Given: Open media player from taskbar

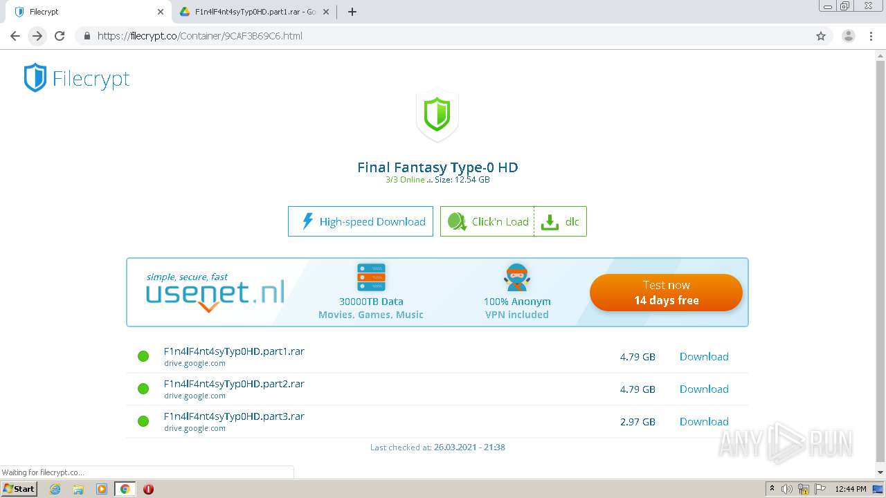Looking at the screenshot, I should (102, 489).
